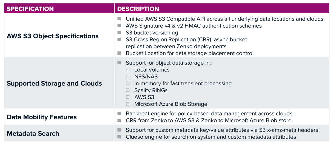This screenshot has width=333, height=146.
Task: Tick the AWS S3 hollow checkbox
Action: (x=128, y=97)
